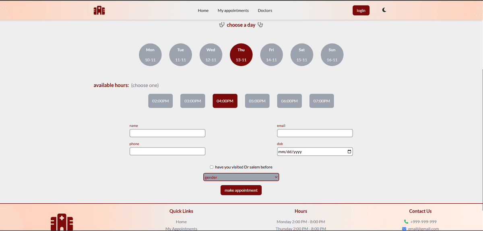Open the gender dropdown
Screen dimensions: 483x231
tap(241, 177)
